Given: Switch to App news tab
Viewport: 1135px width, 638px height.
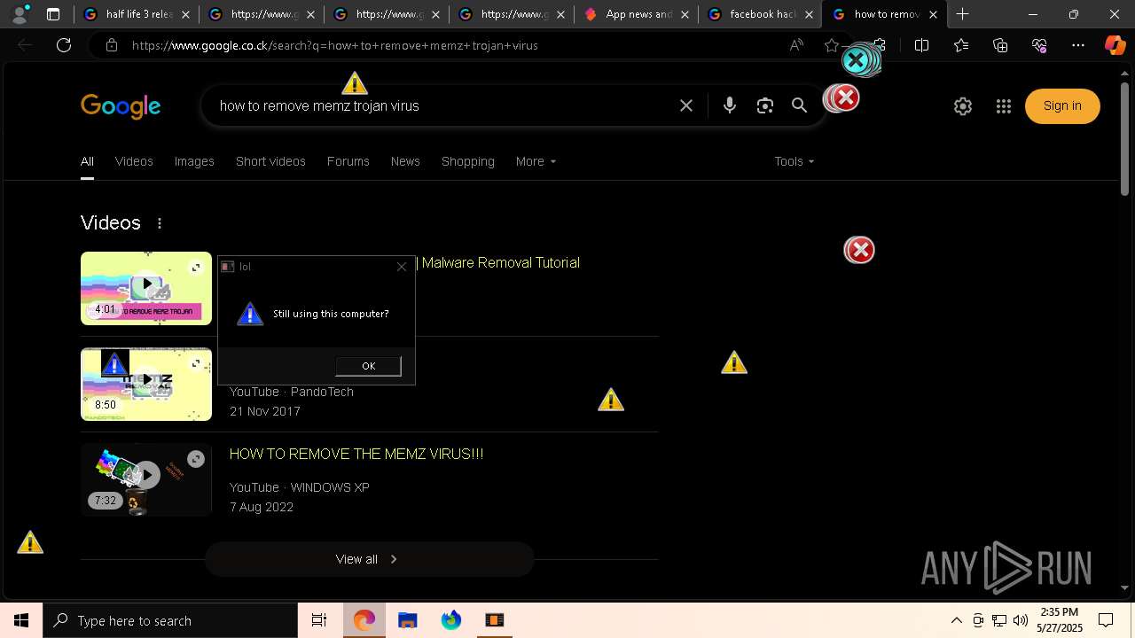Looking at the screenshot, I should click(635, 14).
